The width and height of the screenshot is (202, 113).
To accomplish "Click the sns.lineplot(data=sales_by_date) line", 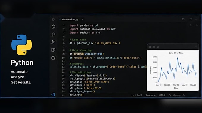I will [92, 78].
